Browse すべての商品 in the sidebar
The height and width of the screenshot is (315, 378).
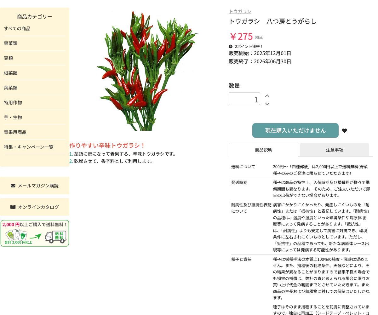17,28
